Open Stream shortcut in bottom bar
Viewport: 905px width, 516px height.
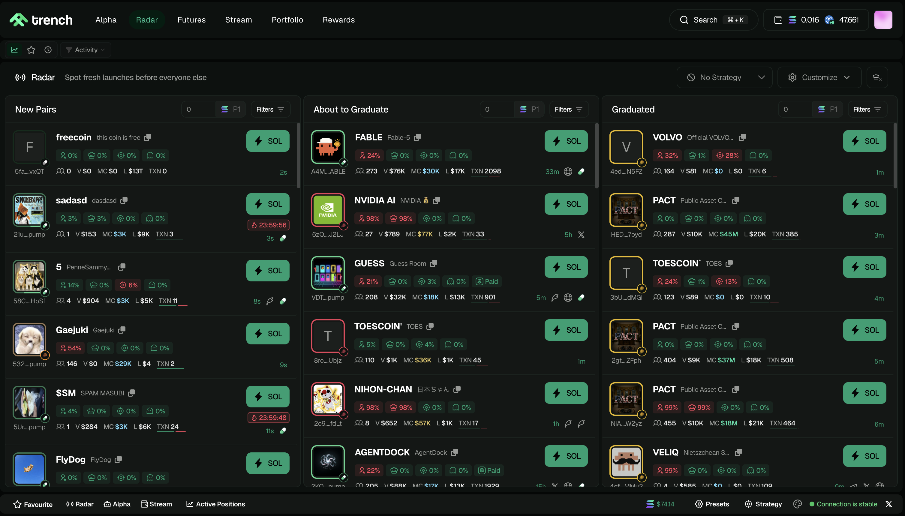(x=156, y=504)
